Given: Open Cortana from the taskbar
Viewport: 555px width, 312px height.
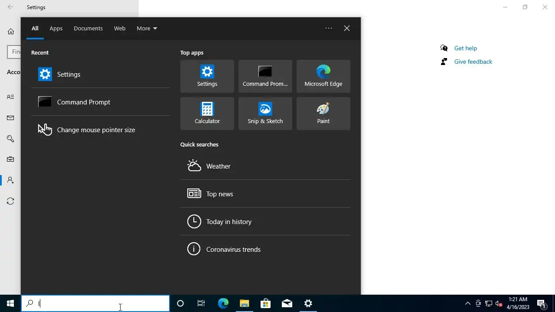Looking at the screenshot, I should pos(180,303).
